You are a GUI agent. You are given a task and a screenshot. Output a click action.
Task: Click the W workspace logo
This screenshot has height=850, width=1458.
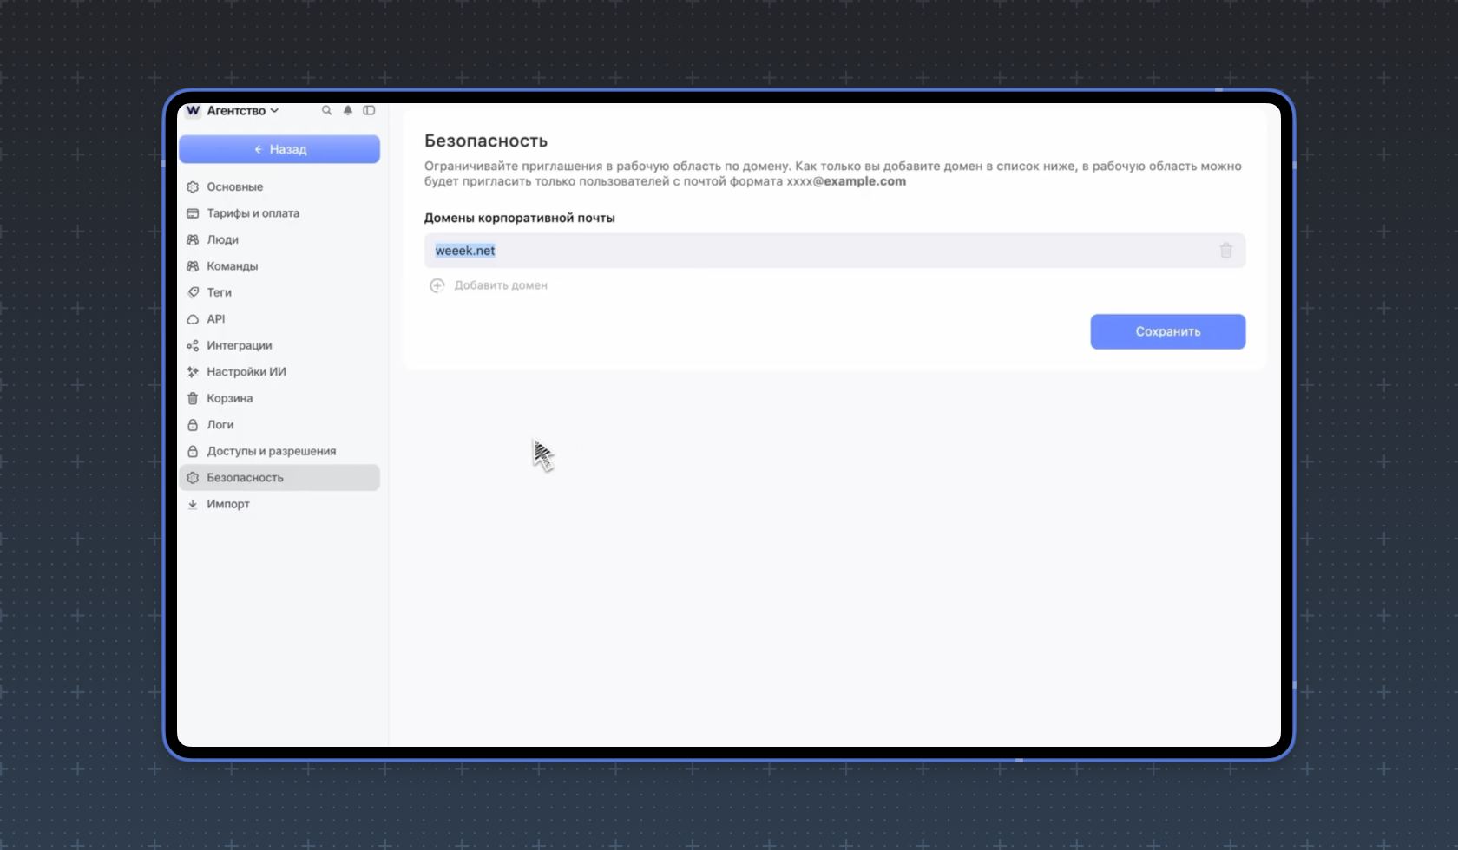click(x=193, y=111)
